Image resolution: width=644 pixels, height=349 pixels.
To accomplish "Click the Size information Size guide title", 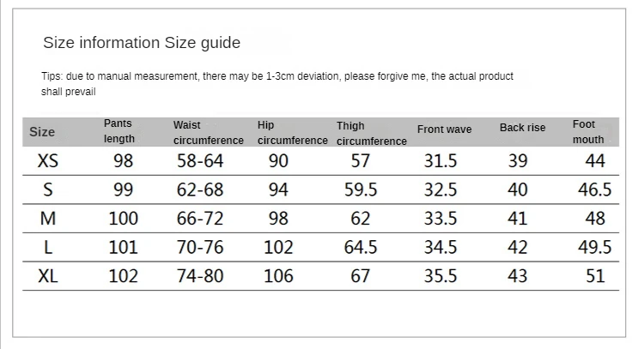I will (142, 43).
